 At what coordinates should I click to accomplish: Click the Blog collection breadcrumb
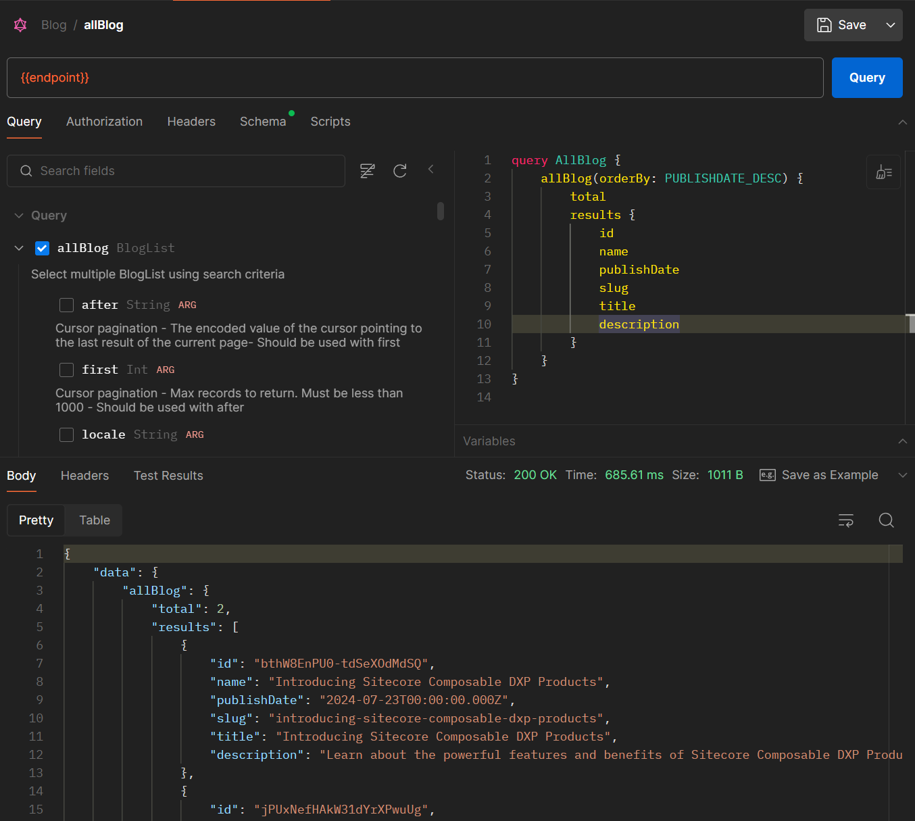54,25
